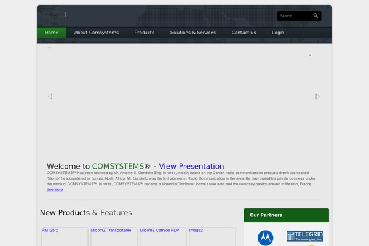The height and width of the screenshot is (246, 369).
Task: Advance to next slide arrow
Action: pyautogui.click(x=317, y=97)
